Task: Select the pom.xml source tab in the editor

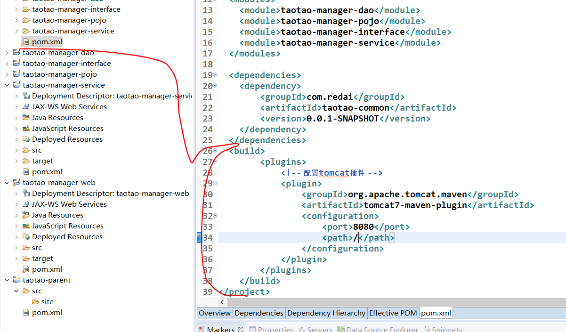Action: (436, 313)
